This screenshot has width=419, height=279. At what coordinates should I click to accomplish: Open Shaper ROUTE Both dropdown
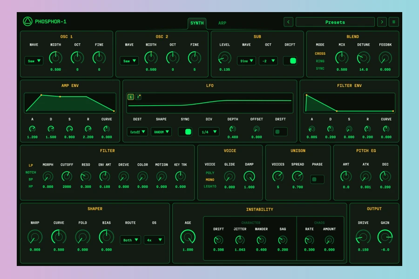[130, 240]
